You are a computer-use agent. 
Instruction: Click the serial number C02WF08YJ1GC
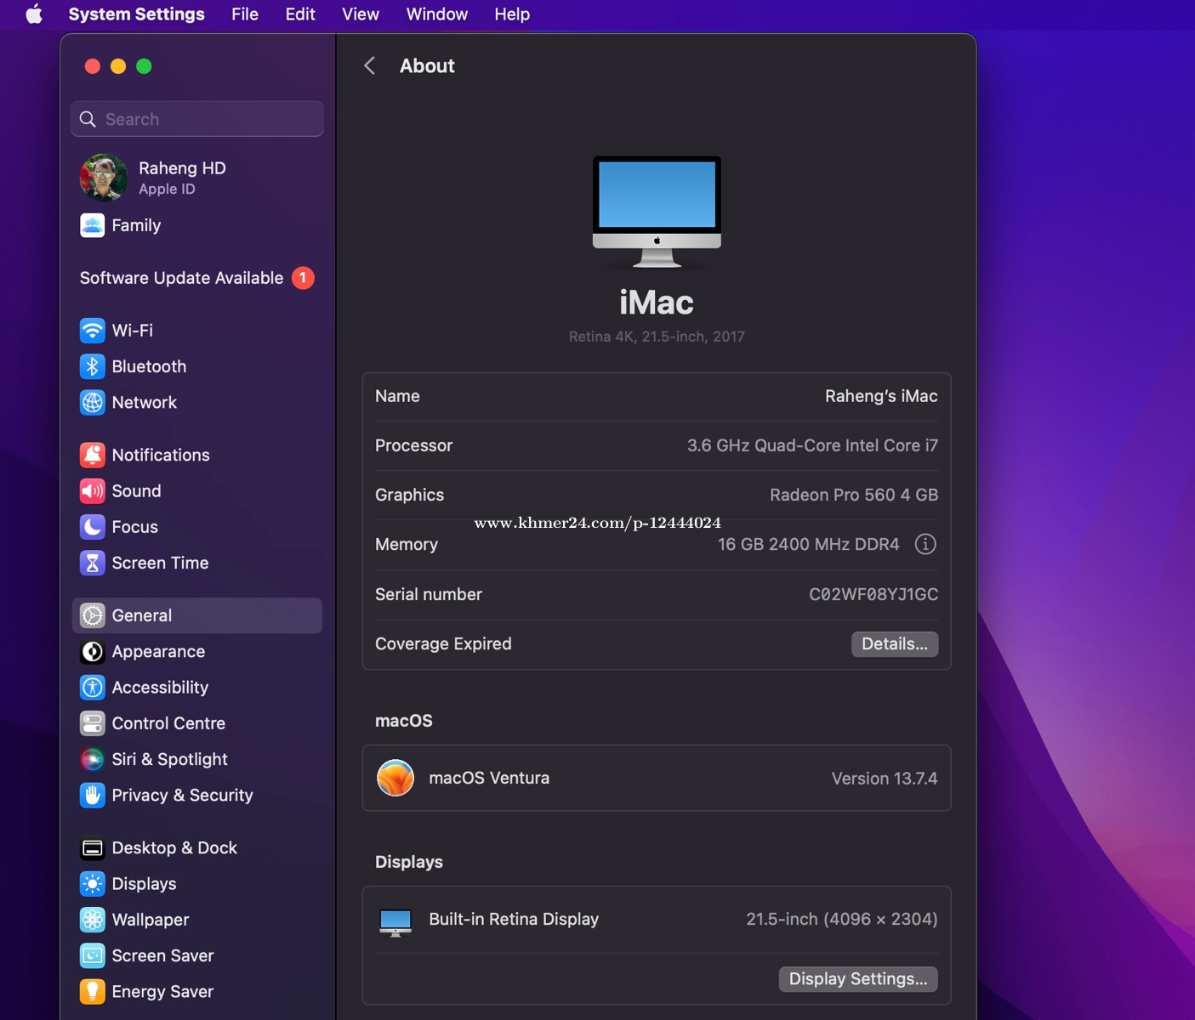coord(873,594)
